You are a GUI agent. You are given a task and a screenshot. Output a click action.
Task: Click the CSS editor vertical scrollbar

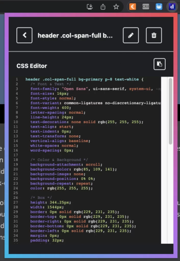[170, 111]
